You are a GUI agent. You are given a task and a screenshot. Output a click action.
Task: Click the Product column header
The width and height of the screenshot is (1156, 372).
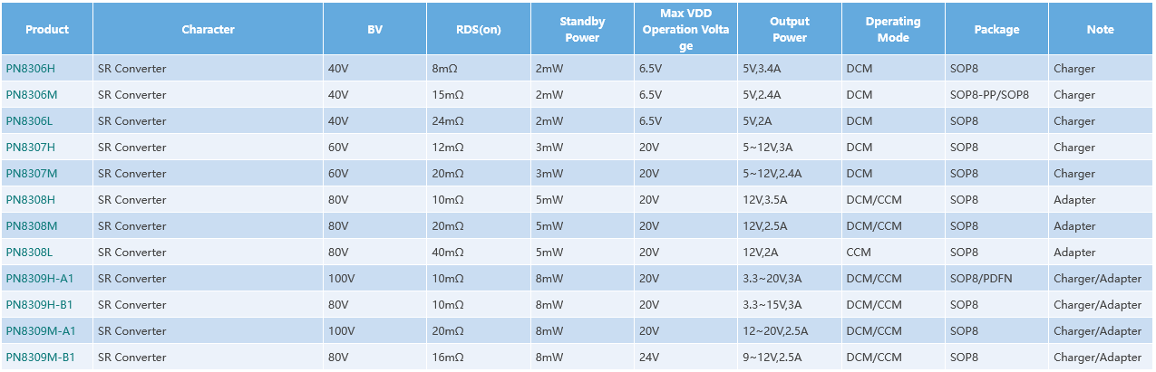pyautogui.click(x=47, y=29)
